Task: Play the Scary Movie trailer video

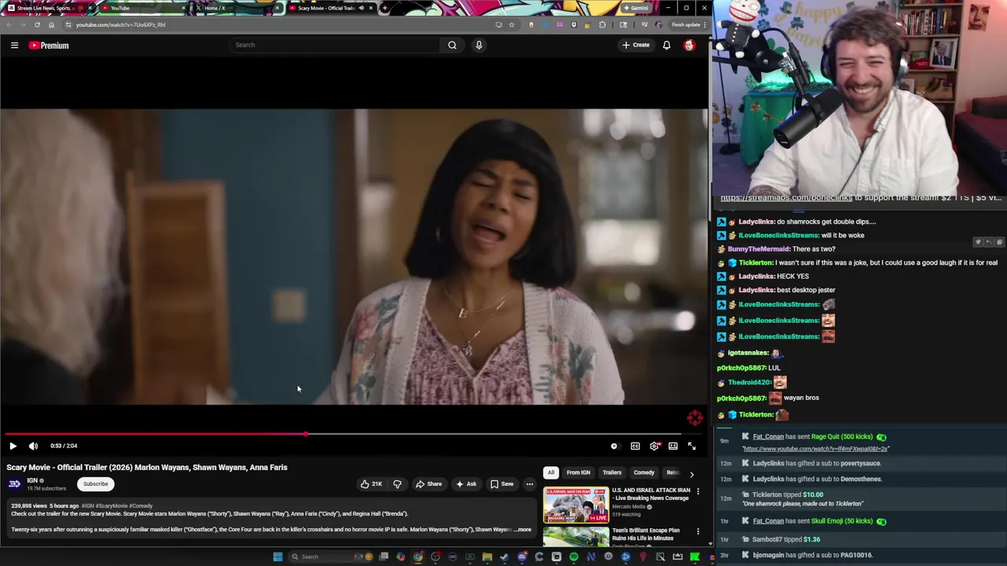Action: (13, 446)
